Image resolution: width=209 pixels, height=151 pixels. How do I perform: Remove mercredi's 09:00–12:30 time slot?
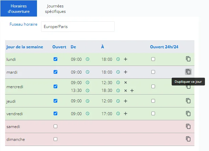pos(126,82)
